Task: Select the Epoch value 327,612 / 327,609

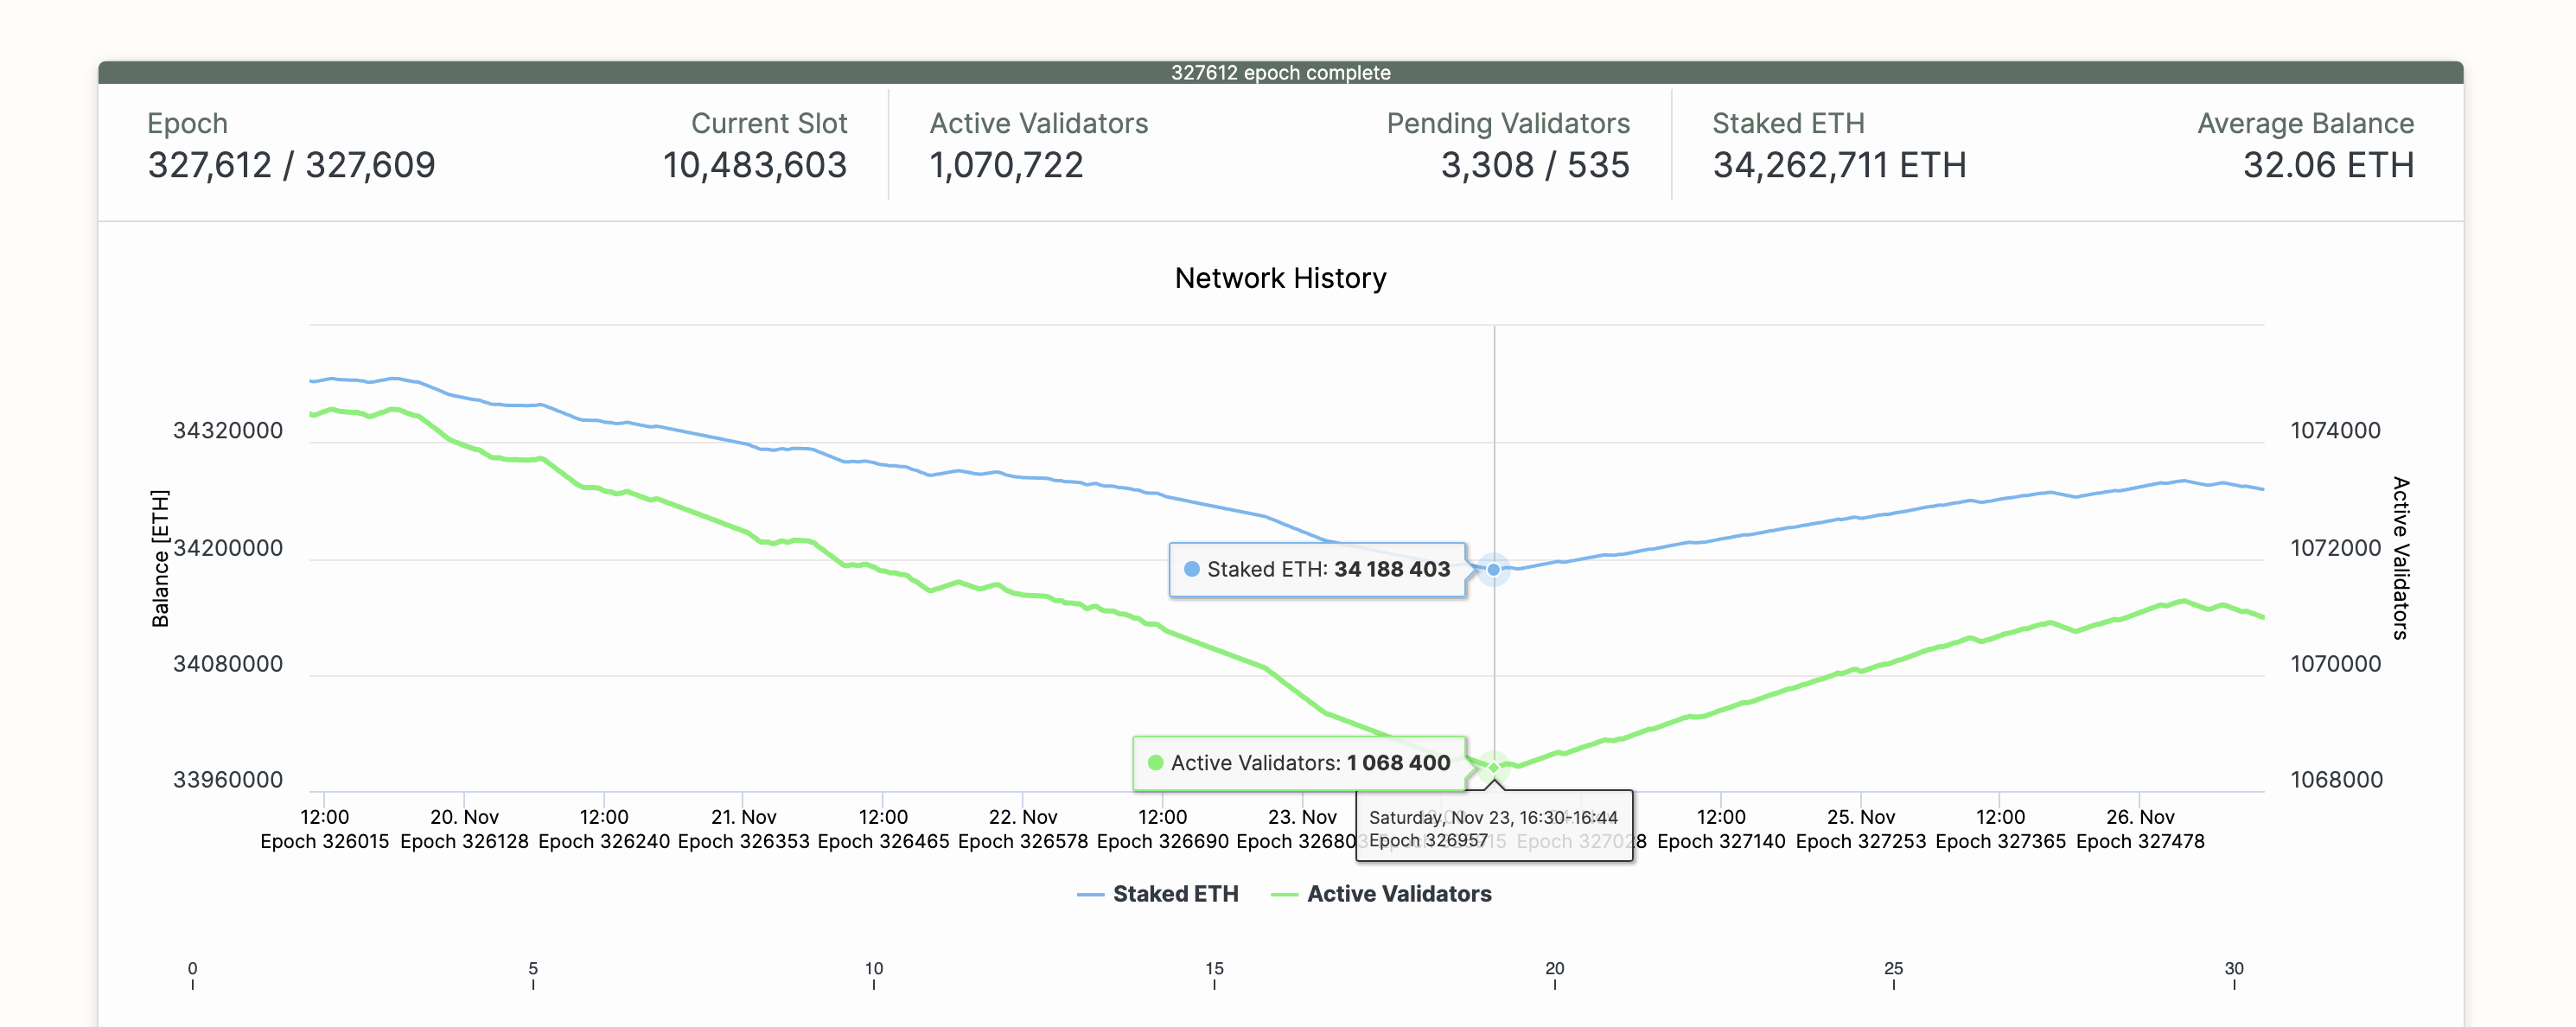Action: click(291, 165)
